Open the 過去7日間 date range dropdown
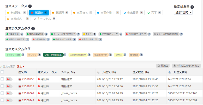Screen dimensions: 203x105 click(x=183, y=12)
